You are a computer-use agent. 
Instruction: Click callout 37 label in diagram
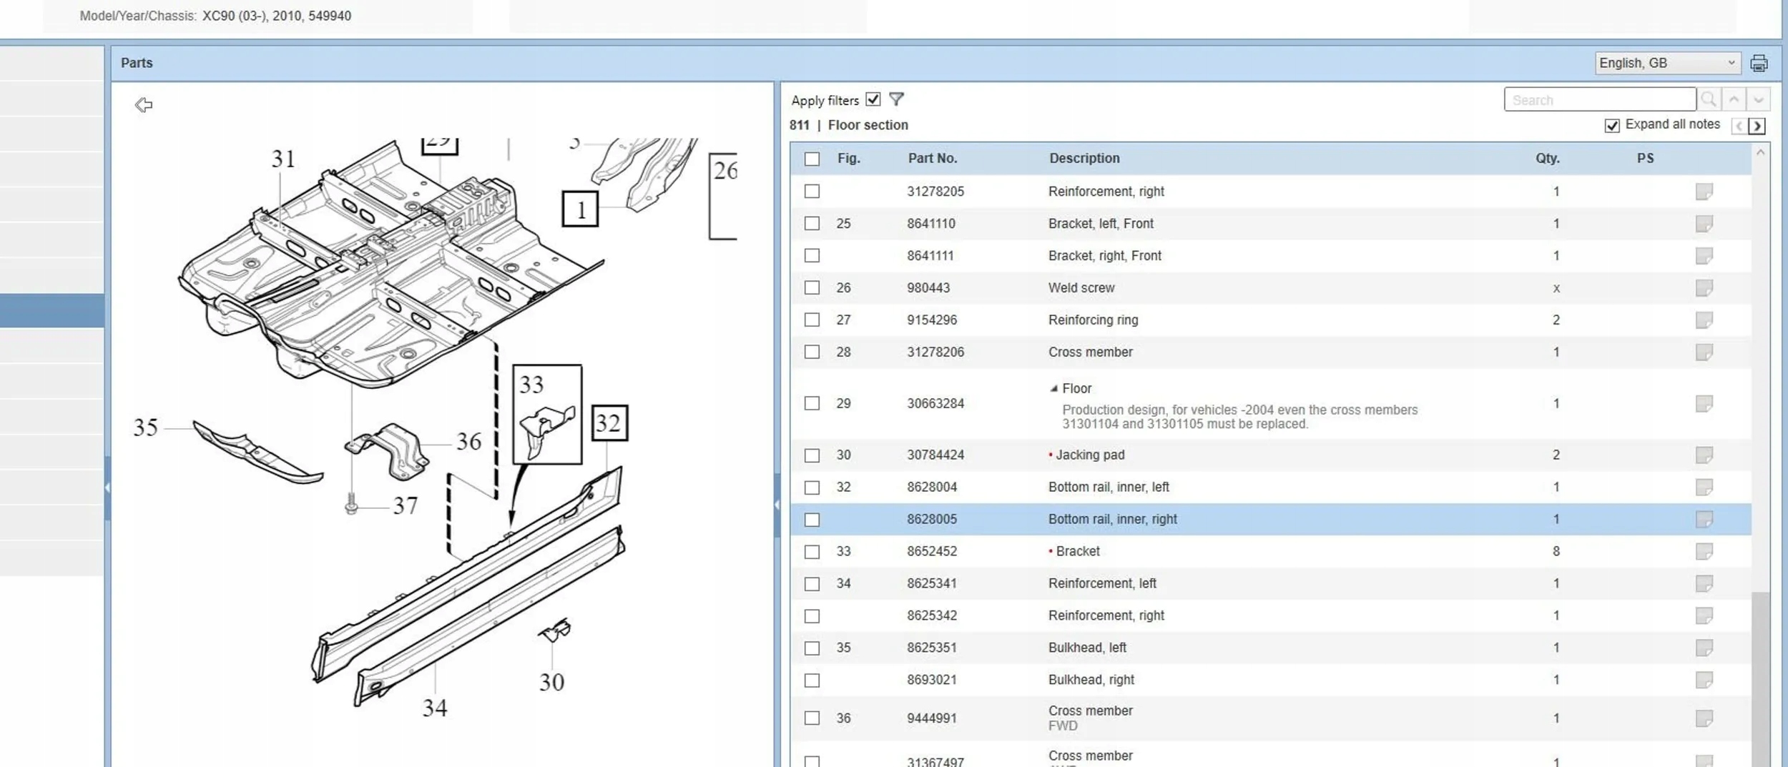tap(406, 506)
